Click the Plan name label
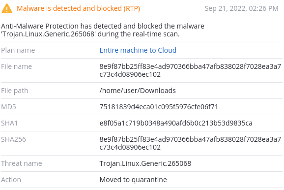The height and width of the screenshot is (190, 284). tap(18, 50)
